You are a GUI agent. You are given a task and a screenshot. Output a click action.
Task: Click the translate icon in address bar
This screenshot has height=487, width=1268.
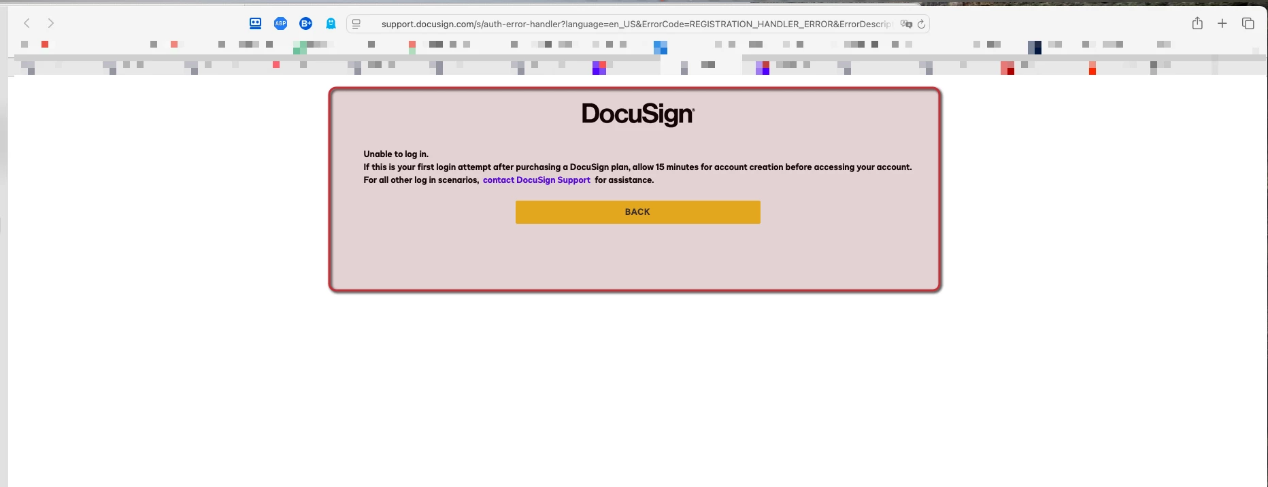[906, 24]
